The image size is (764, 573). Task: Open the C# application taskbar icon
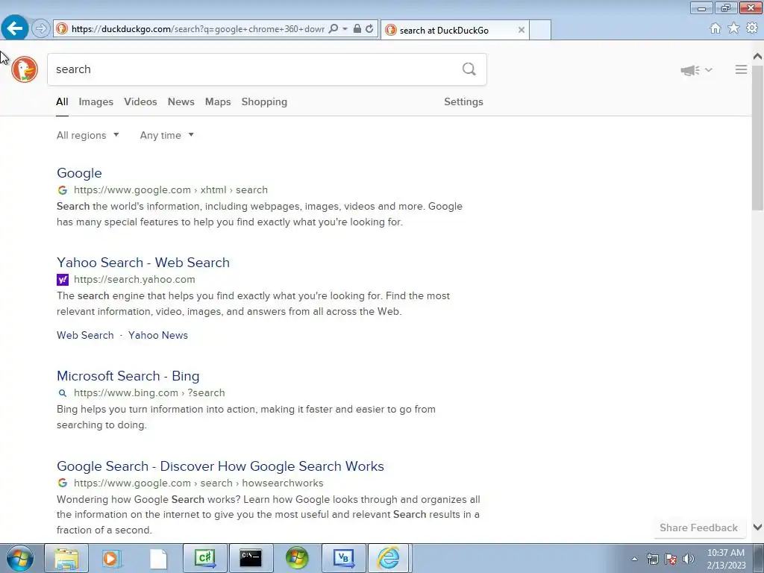(205, 558)
